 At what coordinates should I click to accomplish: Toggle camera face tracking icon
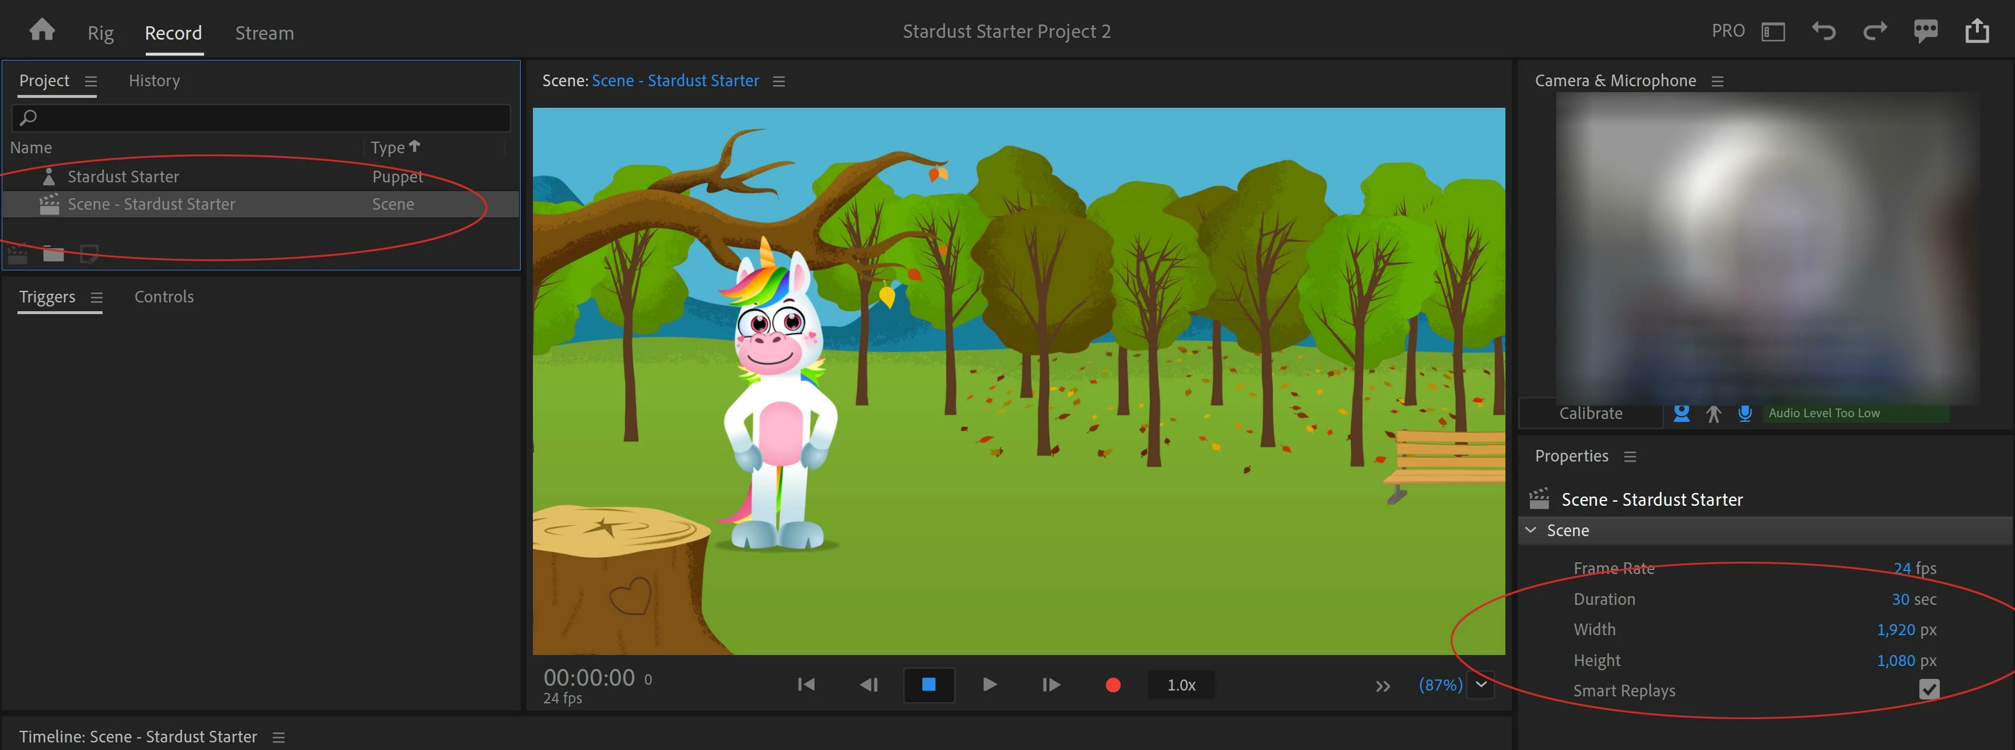point(1681,413)
